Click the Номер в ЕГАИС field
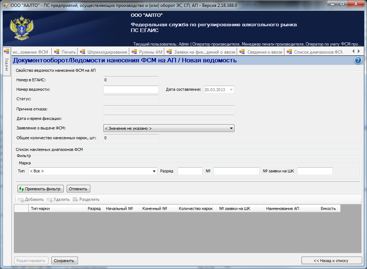 coord(131,80)
